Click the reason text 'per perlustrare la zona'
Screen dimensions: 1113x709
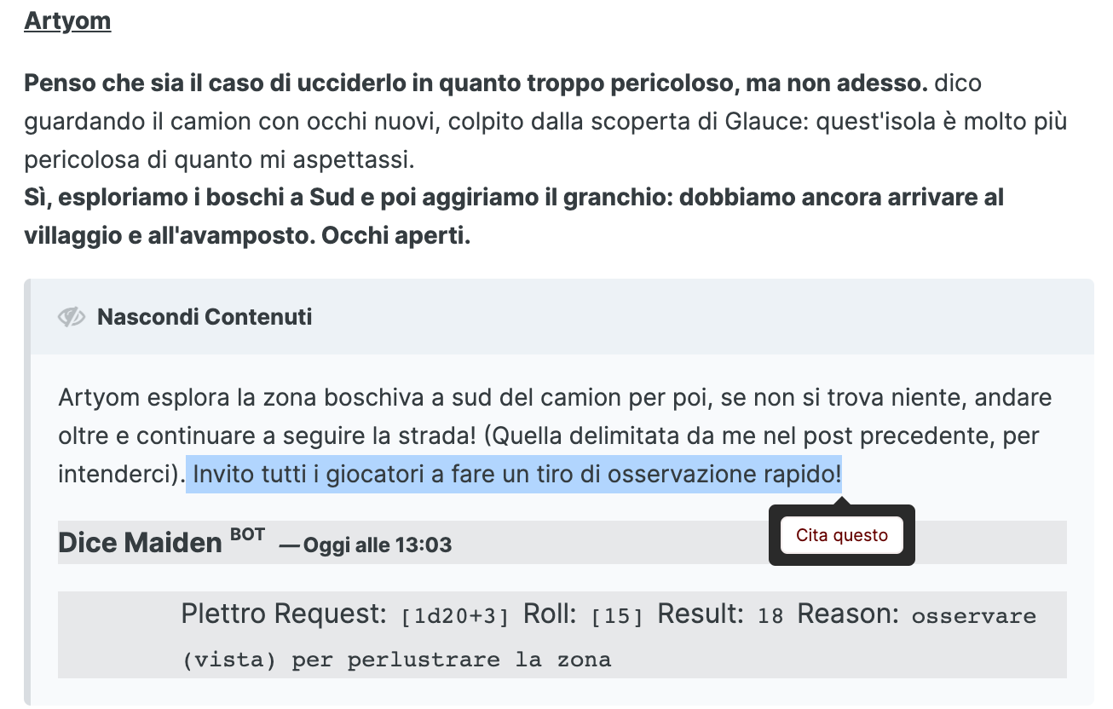(x=451, y=660)
